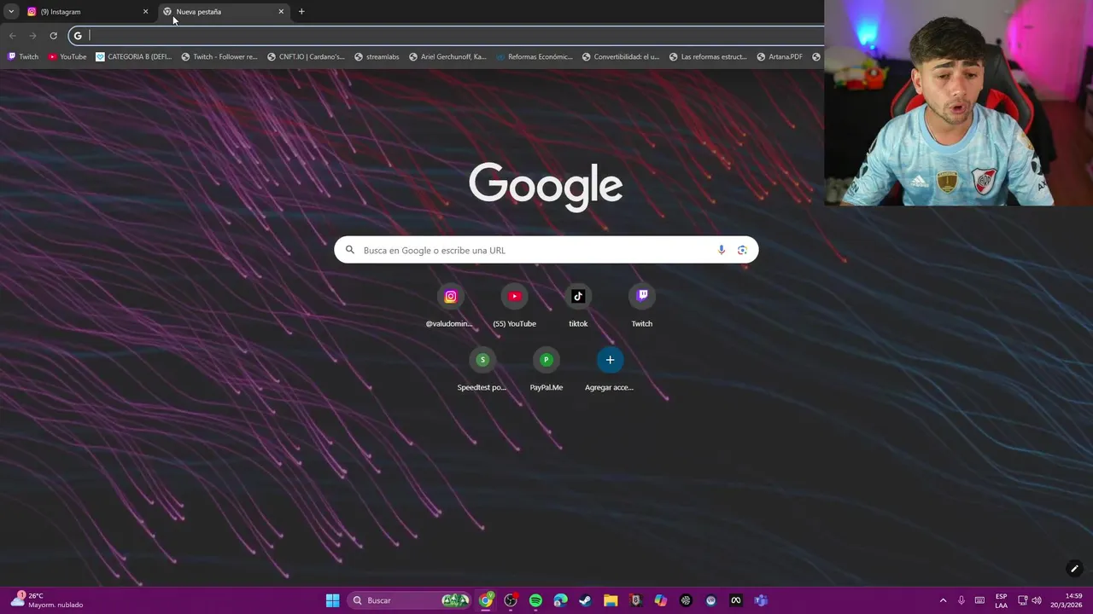The width and height of the screenshot is (1093, 614).
Task: Open the Instagram shortcut tile
Action: pyautogui.click(x=450, y=306)
